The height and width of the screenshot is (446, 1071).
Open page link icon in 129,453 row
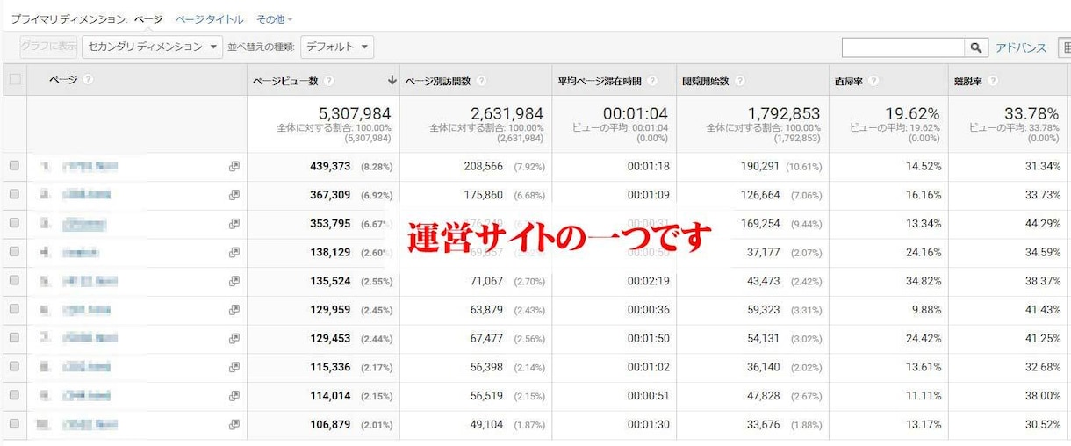point(234,338)
